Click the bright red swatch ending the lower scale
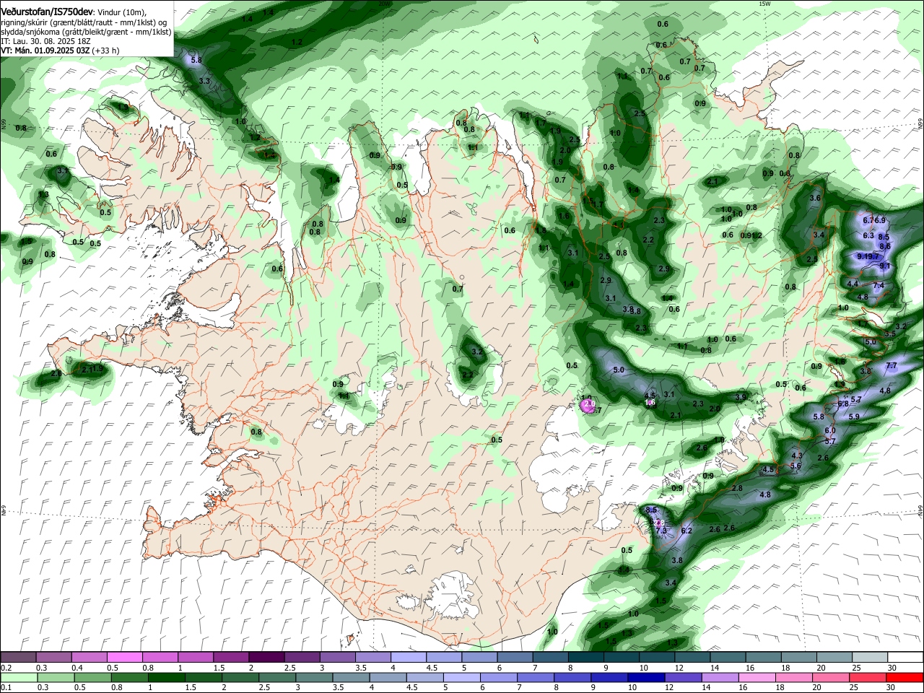 coord(905,677)
